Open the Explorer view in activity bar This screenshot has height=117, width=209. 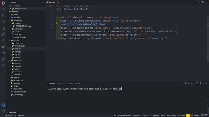tap(3, 3)
